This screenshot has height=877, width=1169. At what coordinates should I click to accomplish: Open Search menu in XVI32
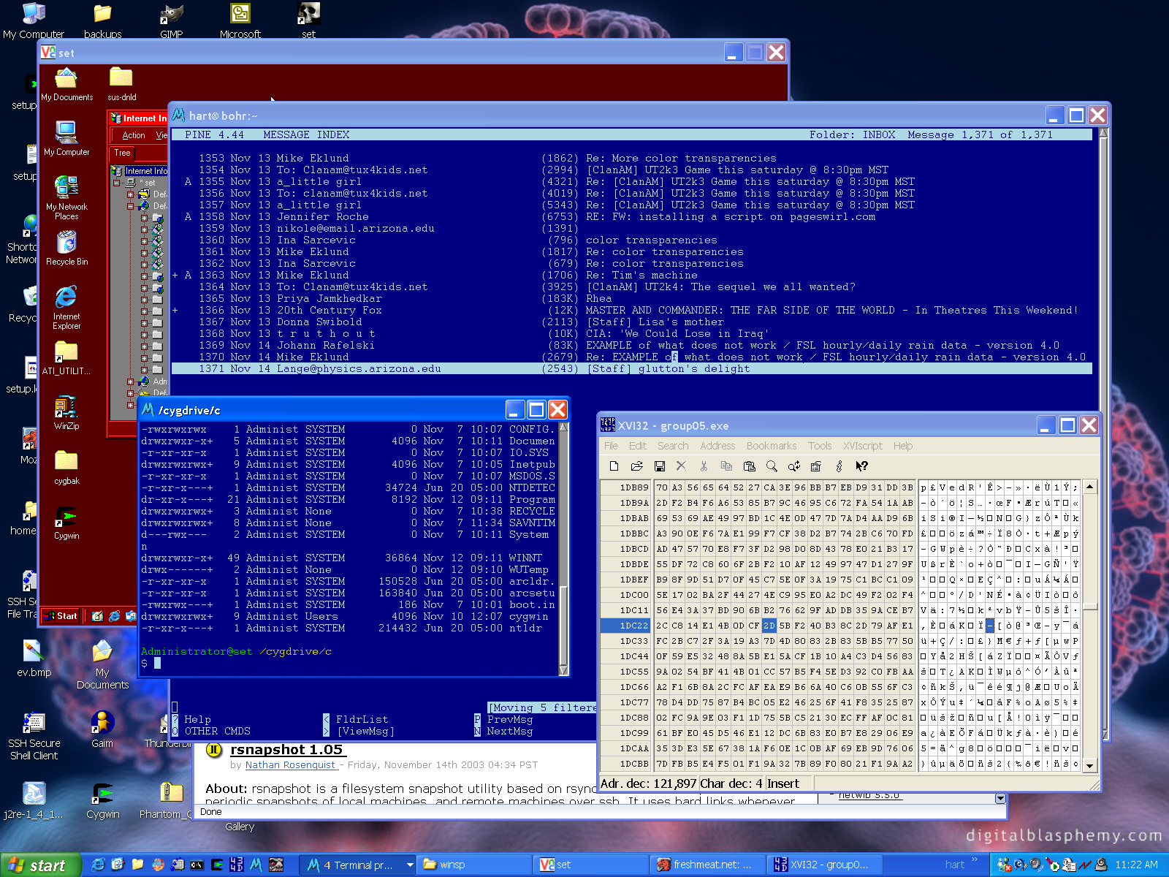(673, 446)
